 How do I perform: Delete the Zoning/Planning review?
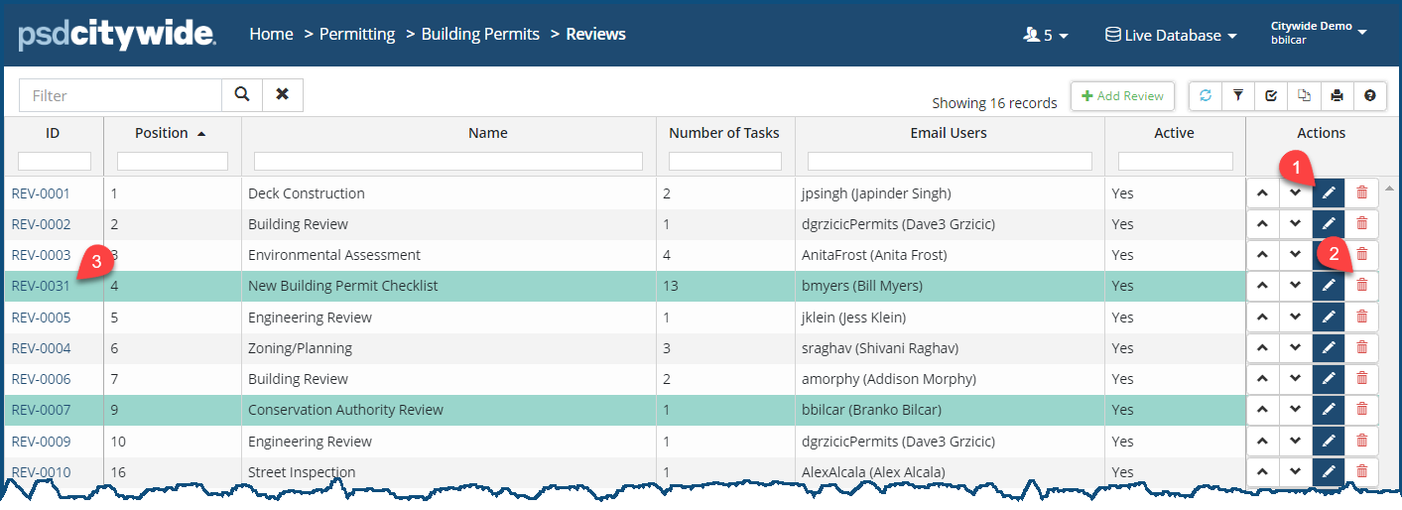[1361, 348]
